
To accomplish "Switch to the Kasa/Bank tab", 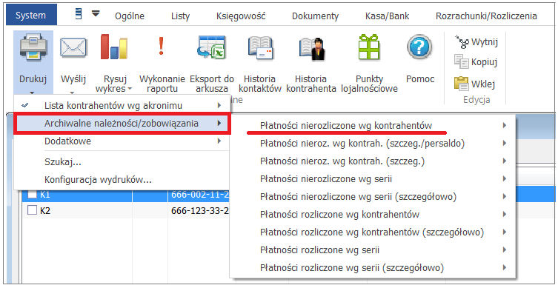I will pos(387,16).
